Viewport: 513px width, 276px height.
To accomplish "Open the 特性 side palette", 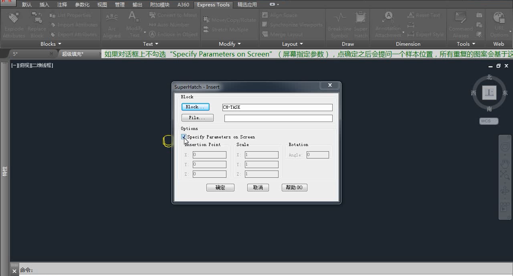I will click(x=5, y=171).
